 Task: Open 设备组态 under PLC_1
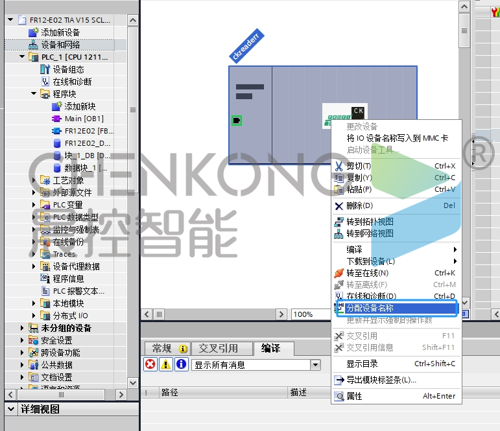click(68, 69)
